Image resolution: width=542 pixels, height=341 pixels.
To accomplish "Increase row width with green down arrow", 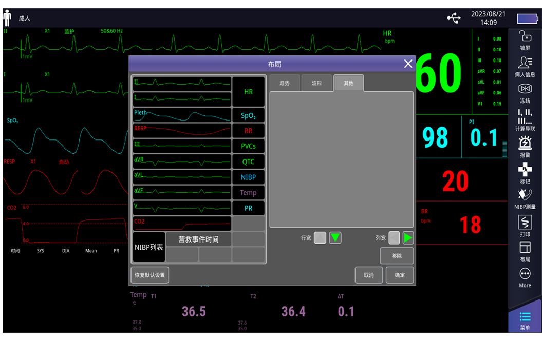I will [335, 238].
